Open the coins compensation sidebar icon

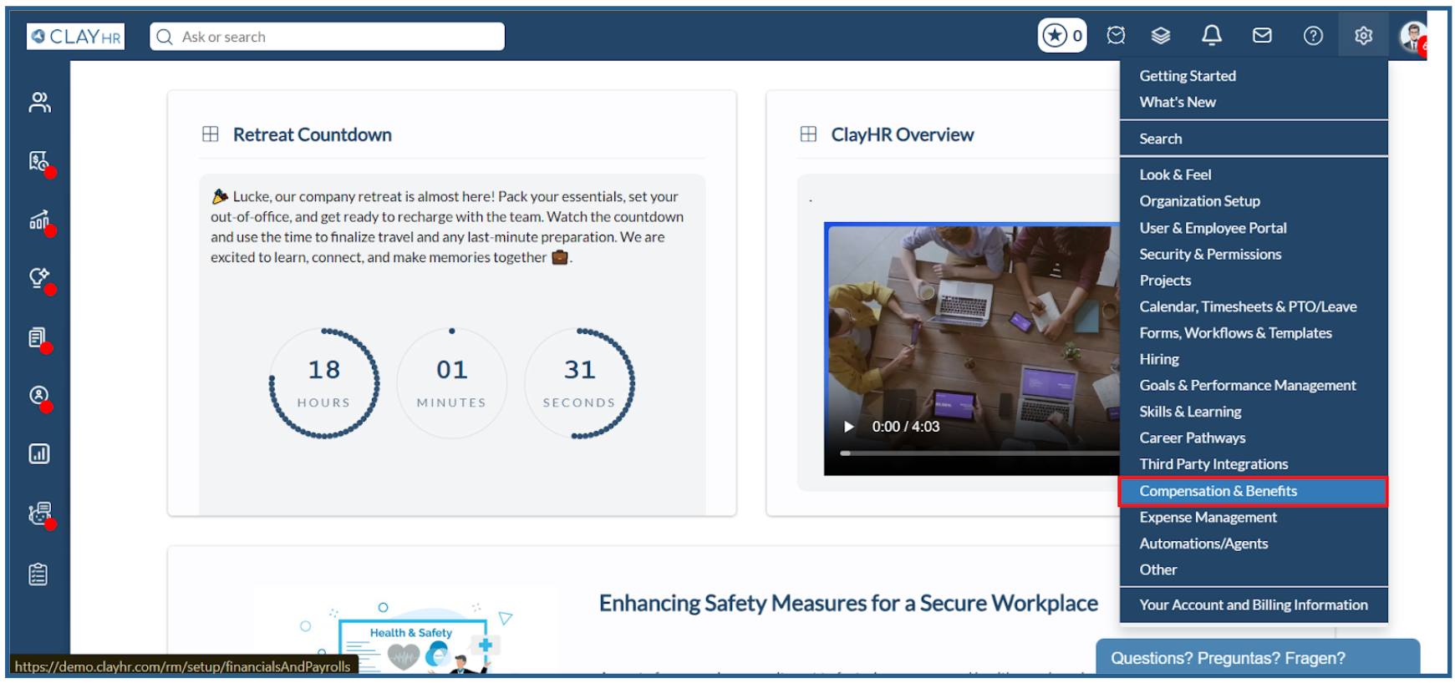[39, 514]
